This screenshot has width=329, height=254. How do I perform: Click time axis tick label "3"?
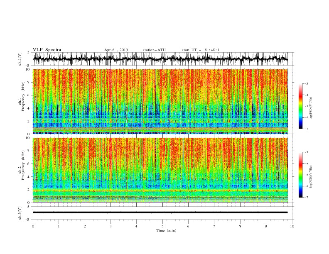tap(110, 226)
